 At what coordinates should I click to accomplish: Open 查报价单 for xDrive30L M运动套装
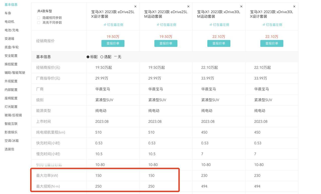coord(219,43)
